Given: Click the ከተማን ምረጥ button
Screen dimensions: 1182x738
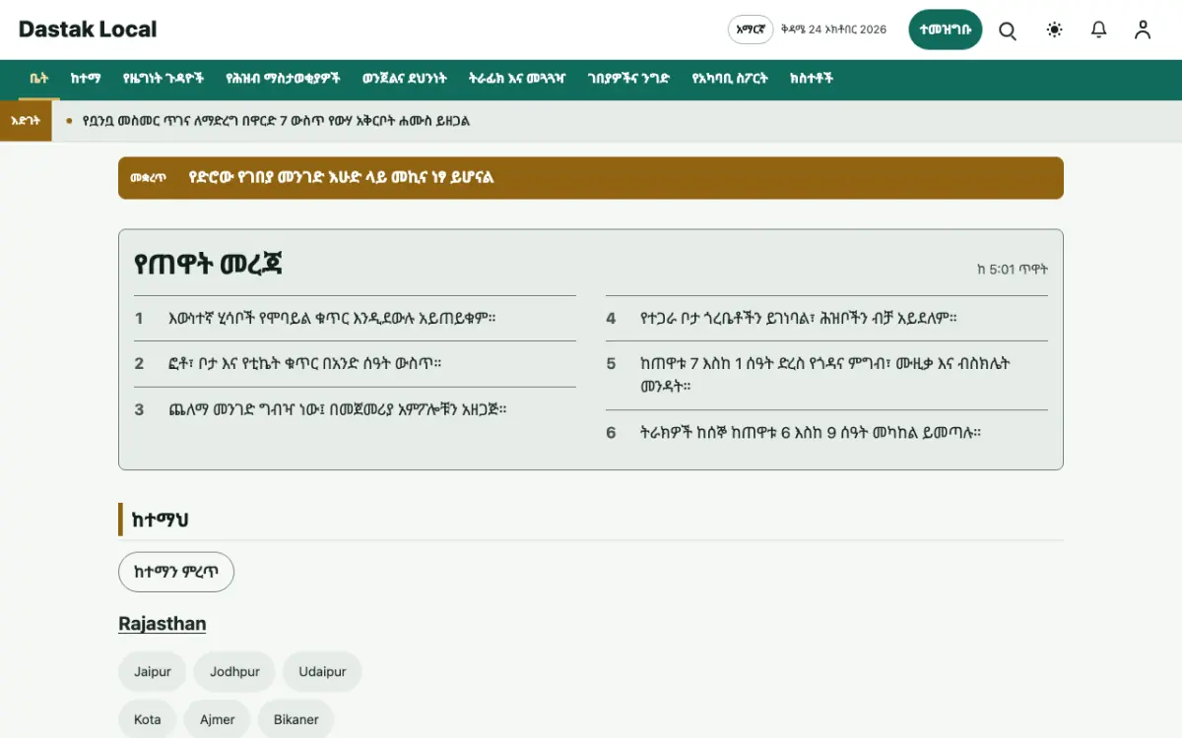Looking at the screenshot, I should coord(176,572).
